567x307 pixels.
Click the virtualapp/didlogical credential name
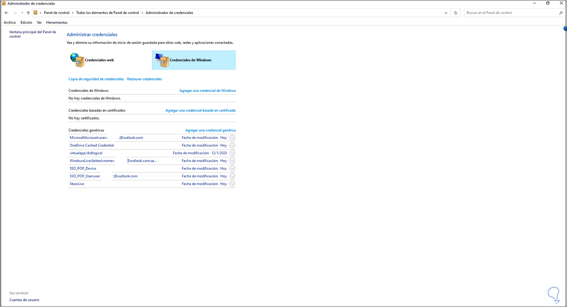(x=86, y=153)
